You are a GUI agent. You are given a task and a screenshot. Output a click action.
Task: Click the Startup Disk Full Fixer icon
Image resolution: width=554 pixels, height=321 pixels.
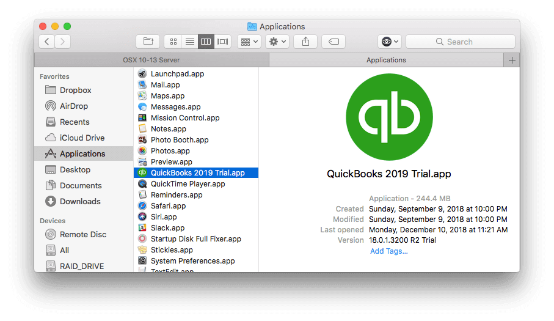[x=142, y=238]
